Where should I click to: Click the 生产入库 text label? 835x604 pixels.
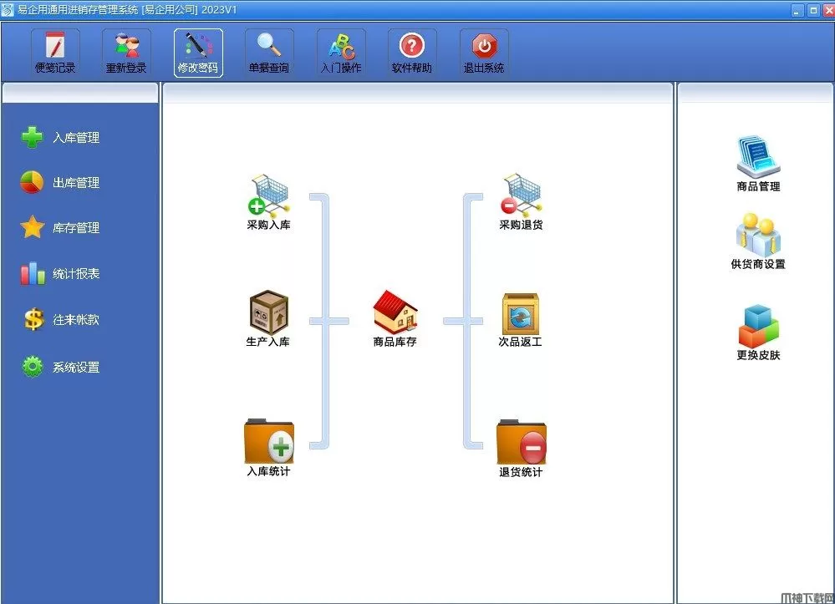[x=267, y=342]
